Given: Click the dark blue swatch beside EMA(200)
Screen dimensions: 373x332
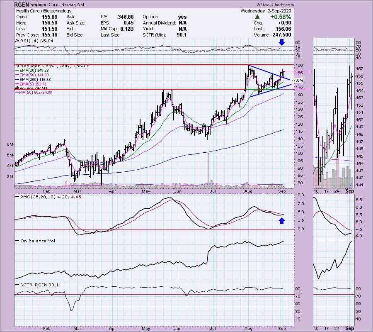Looking at the screenshot, I should (17, 80).
